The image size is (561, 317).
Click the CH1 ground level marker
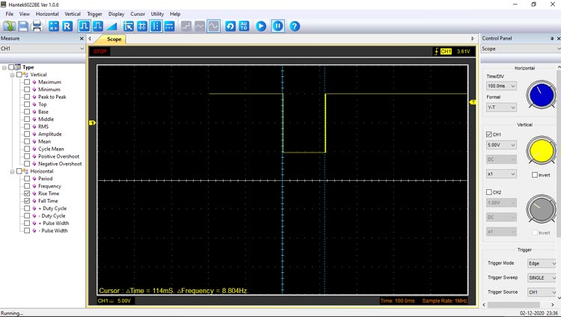point(92,123)
